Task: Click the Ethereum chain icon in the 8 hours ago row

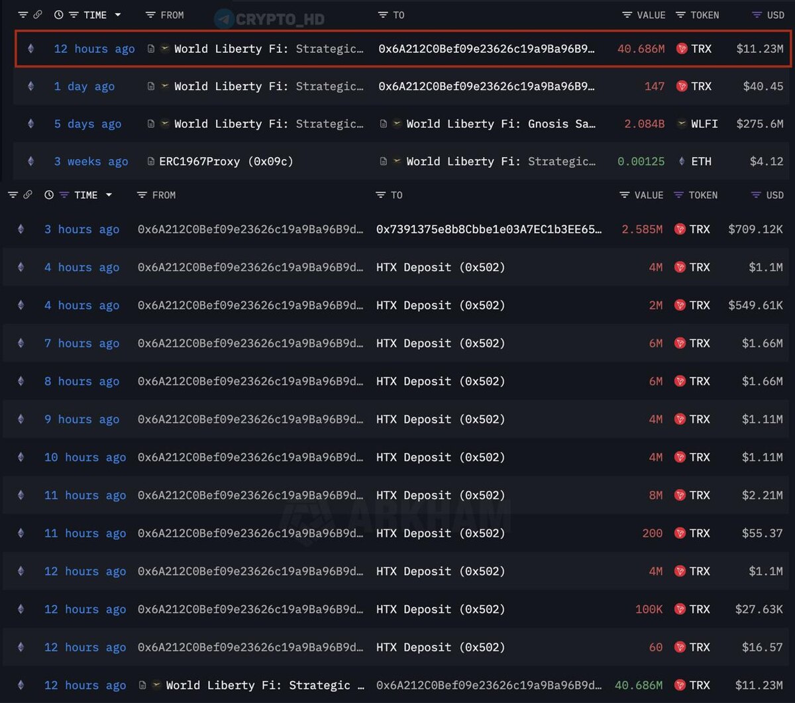Action: coord(21,382)
